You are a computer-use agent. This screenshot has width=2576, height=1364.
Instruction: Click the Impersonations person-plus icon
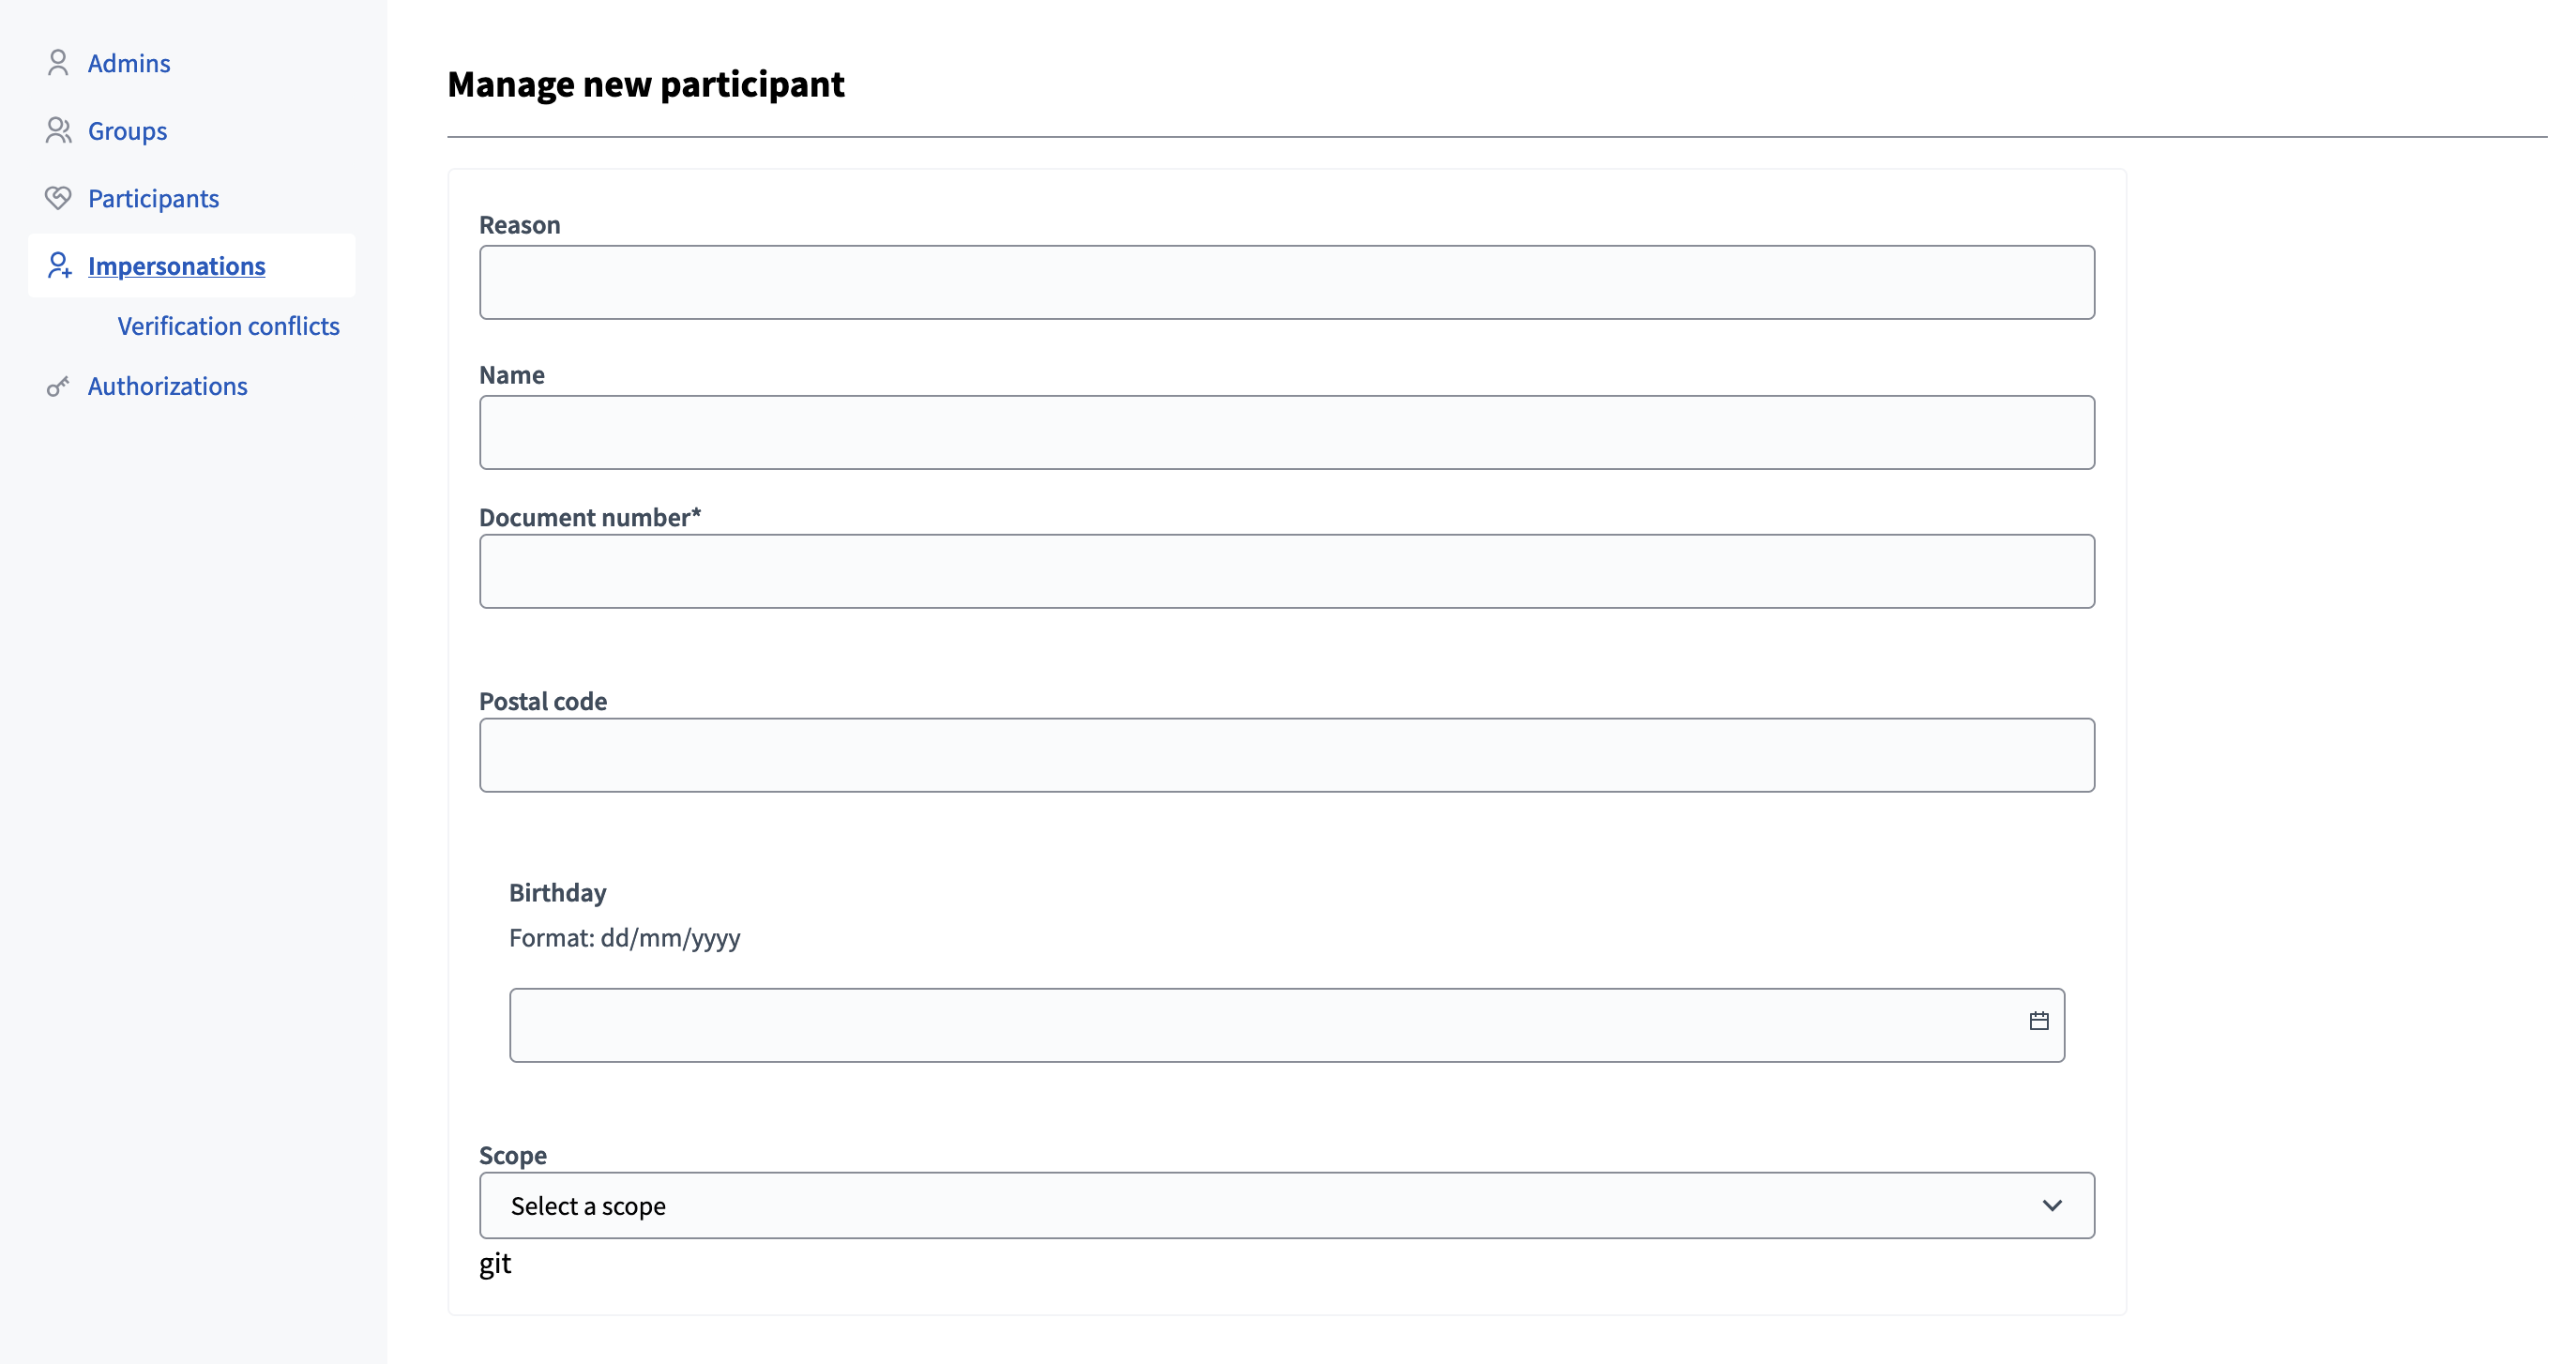pyautogui.click(x=57, y=265)
